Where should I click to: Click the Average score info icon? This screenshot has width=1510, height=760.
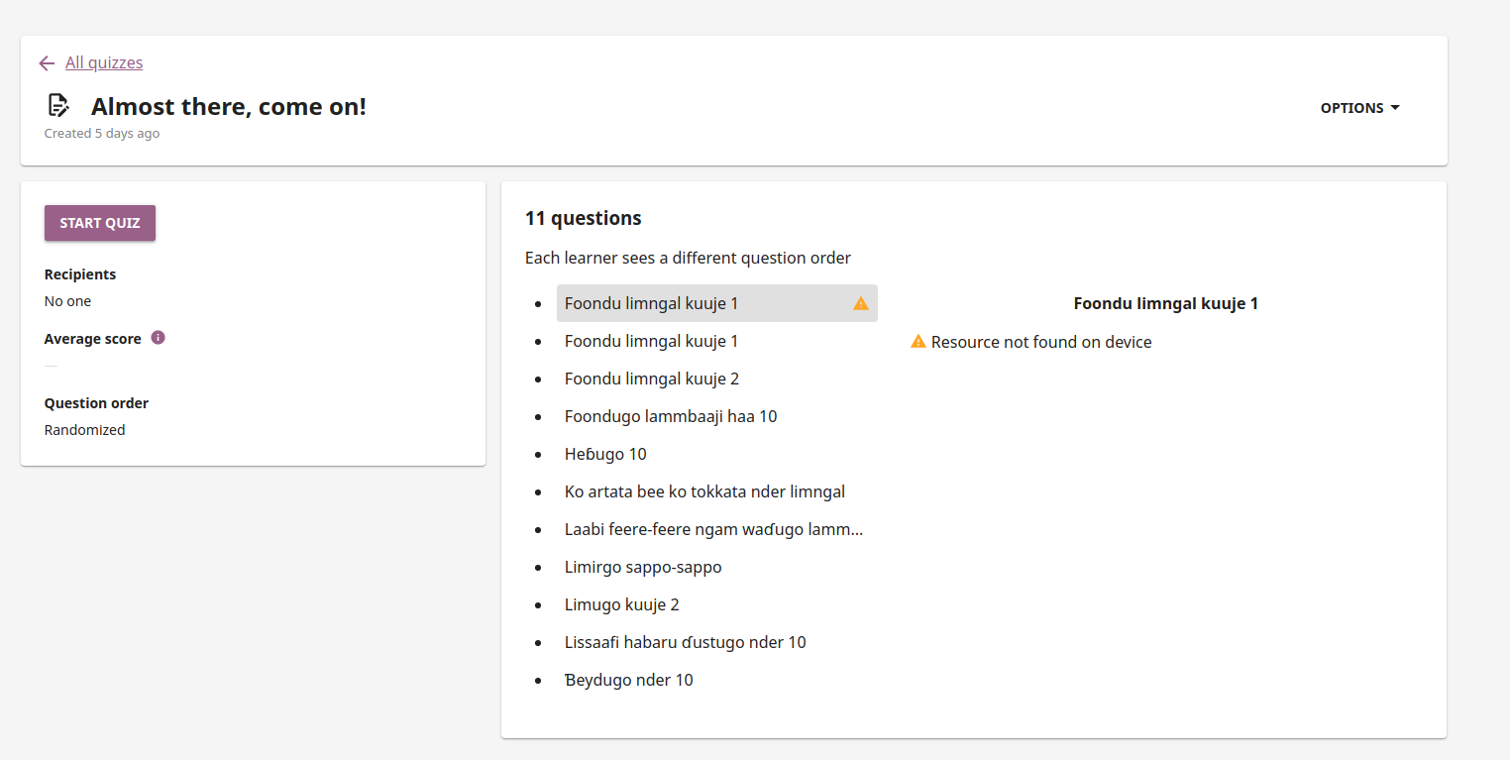tap(158, 338)
